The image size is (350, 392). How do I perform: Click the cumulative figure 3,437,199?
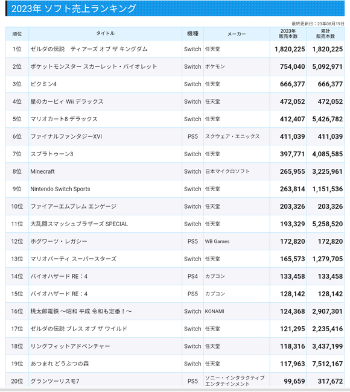click(327, 347)
